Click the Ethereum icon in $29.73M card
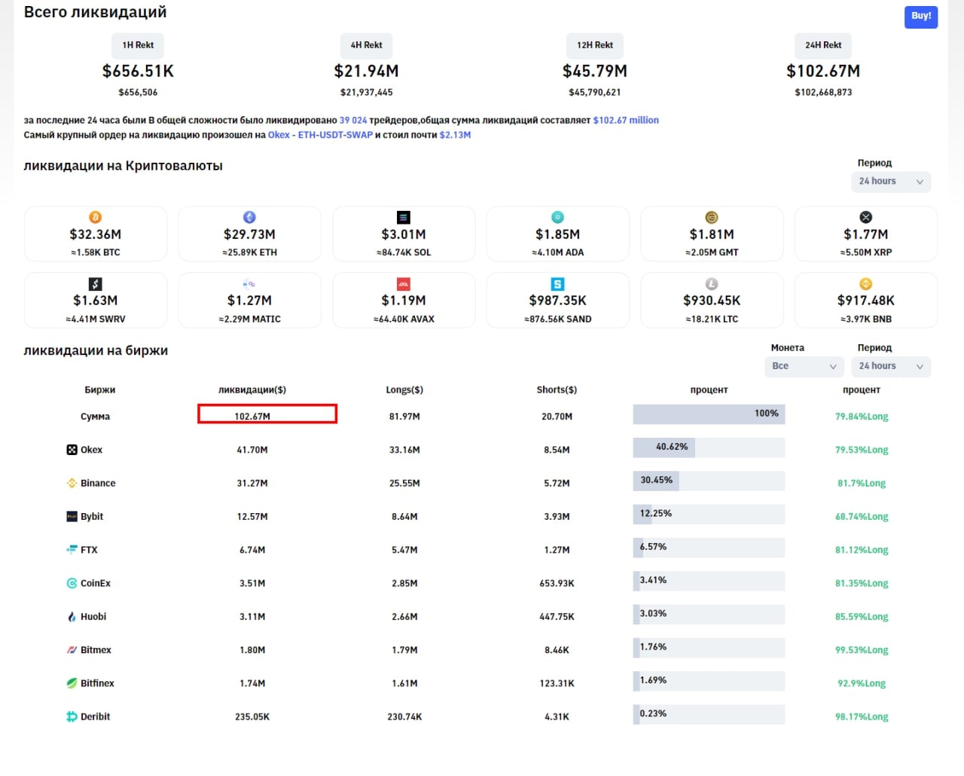This screenshot has width=964, height=776. point(249,217)
